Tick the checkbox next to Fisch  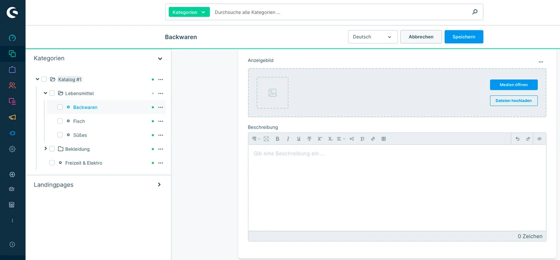tap(60, 121)
